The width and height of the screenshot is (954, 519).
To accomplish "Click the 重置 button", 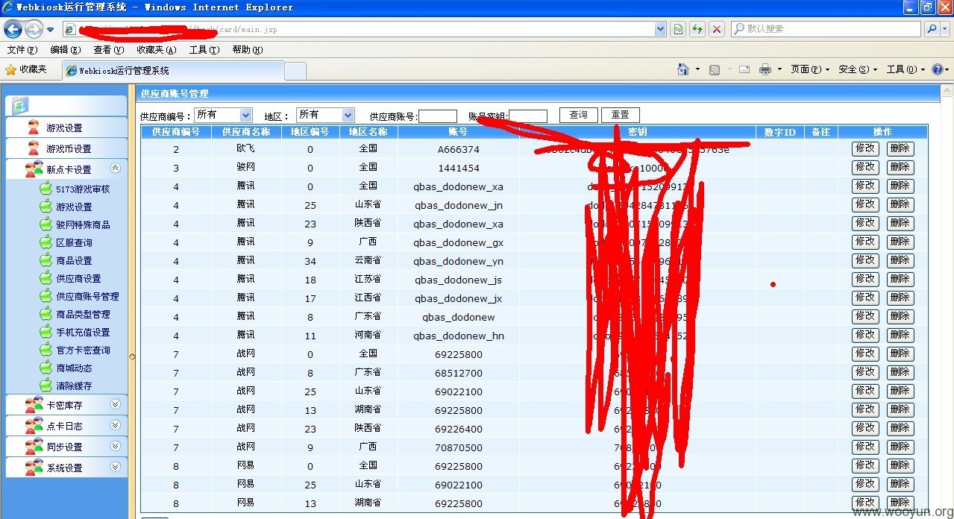I will click(x=621, y=115).
